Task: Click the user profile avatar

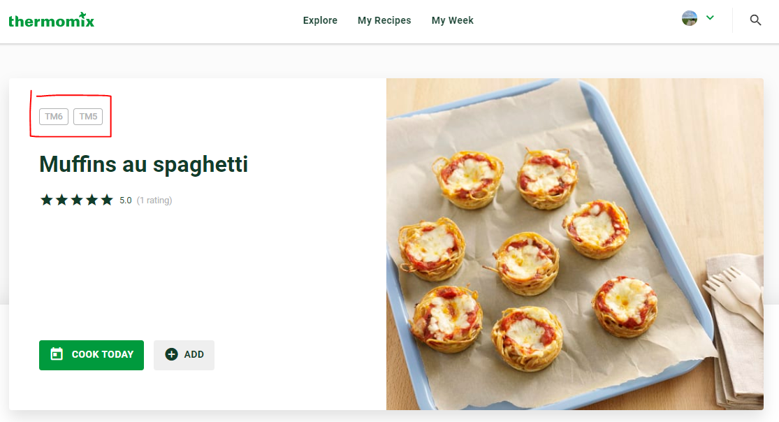Action: click(x=690, y=19)
